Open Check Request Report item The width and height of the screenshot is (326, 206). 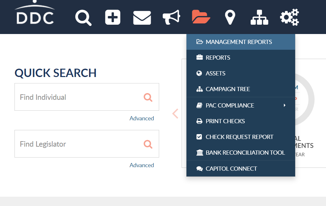(241, 137)
